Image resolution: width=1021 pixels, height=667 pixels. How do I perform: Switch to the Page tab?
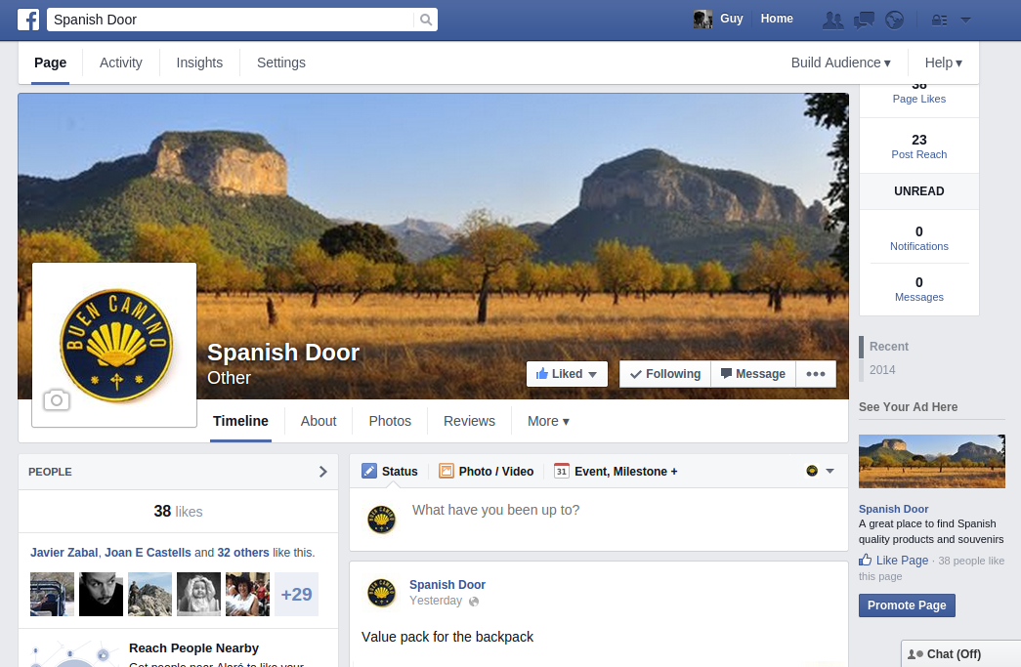tap(50, 63)
